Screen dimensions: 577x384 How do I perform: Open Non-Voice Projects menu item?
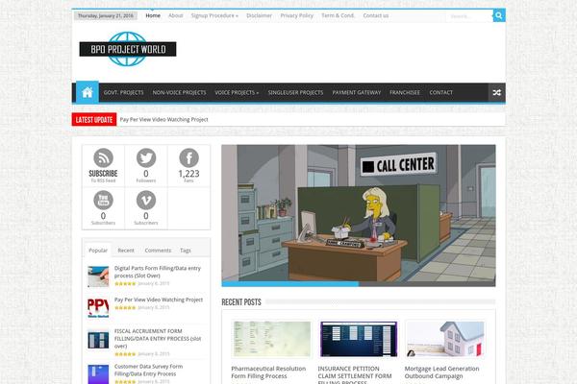coord(179,92)
